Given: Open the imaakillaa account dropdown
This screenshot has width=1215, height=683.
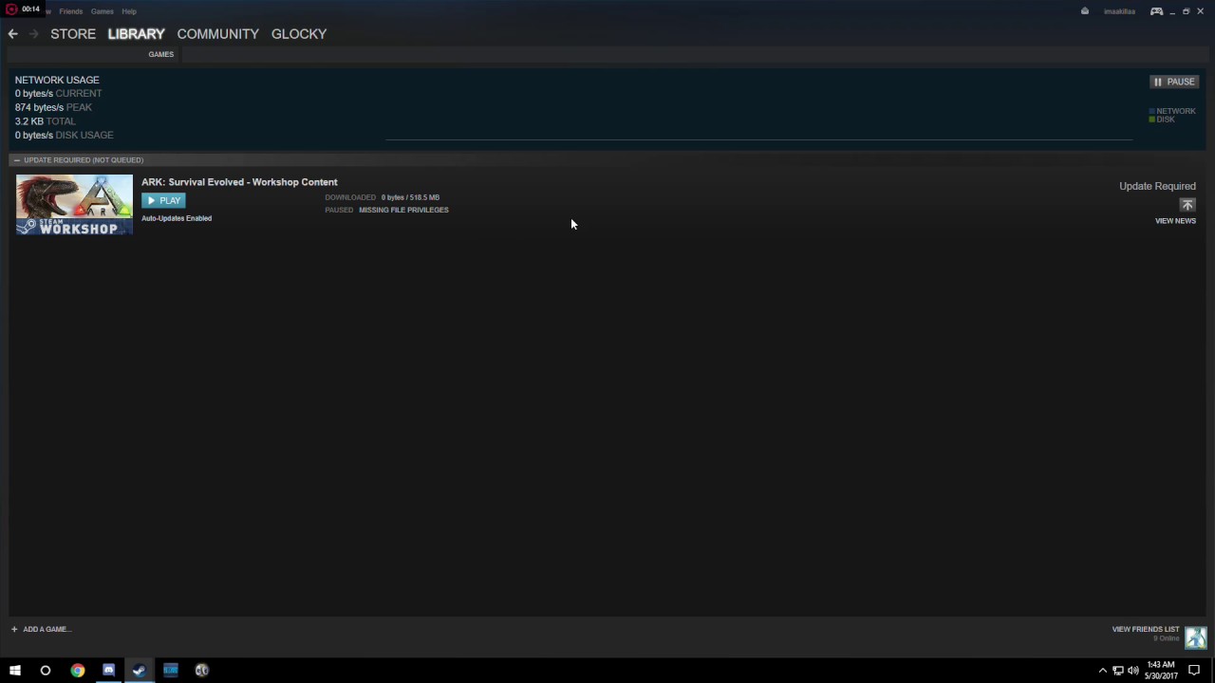Looking at the screenshot, I should click(1119, 11).
